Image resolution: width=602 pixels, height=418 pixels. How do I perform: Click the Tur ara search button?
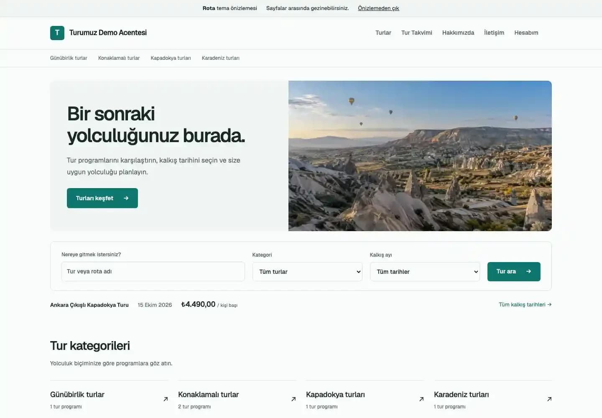[514, 272]
